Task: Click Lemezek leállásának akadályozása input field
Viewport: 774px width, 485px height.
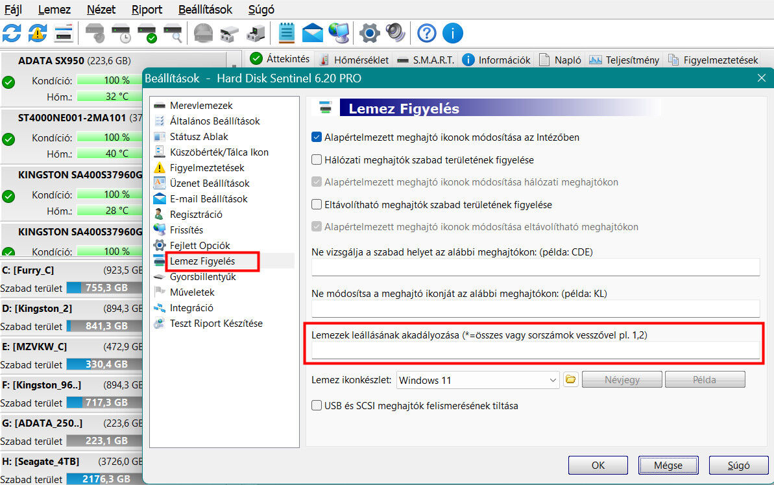Action: click(536, 350)
